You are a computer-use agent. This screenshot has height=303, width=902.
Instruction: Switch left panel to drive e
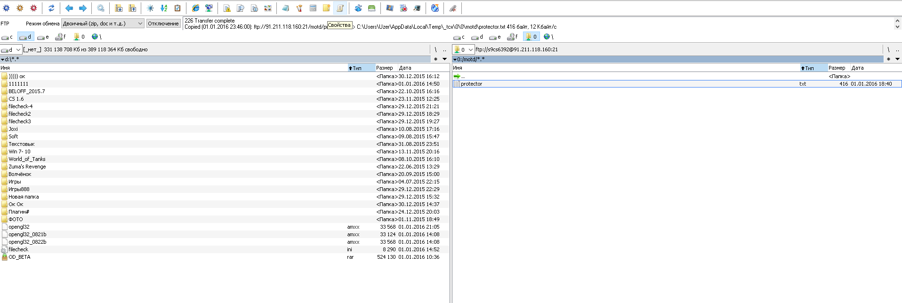click(43, 37)
